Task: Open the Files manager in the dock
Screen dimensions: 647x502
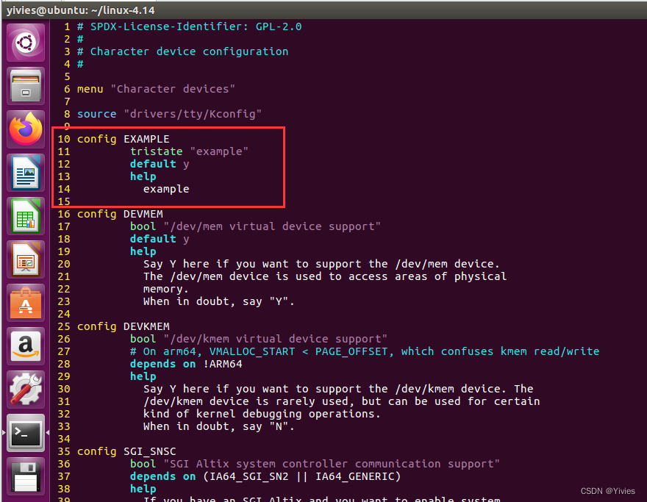Action: 26,86
